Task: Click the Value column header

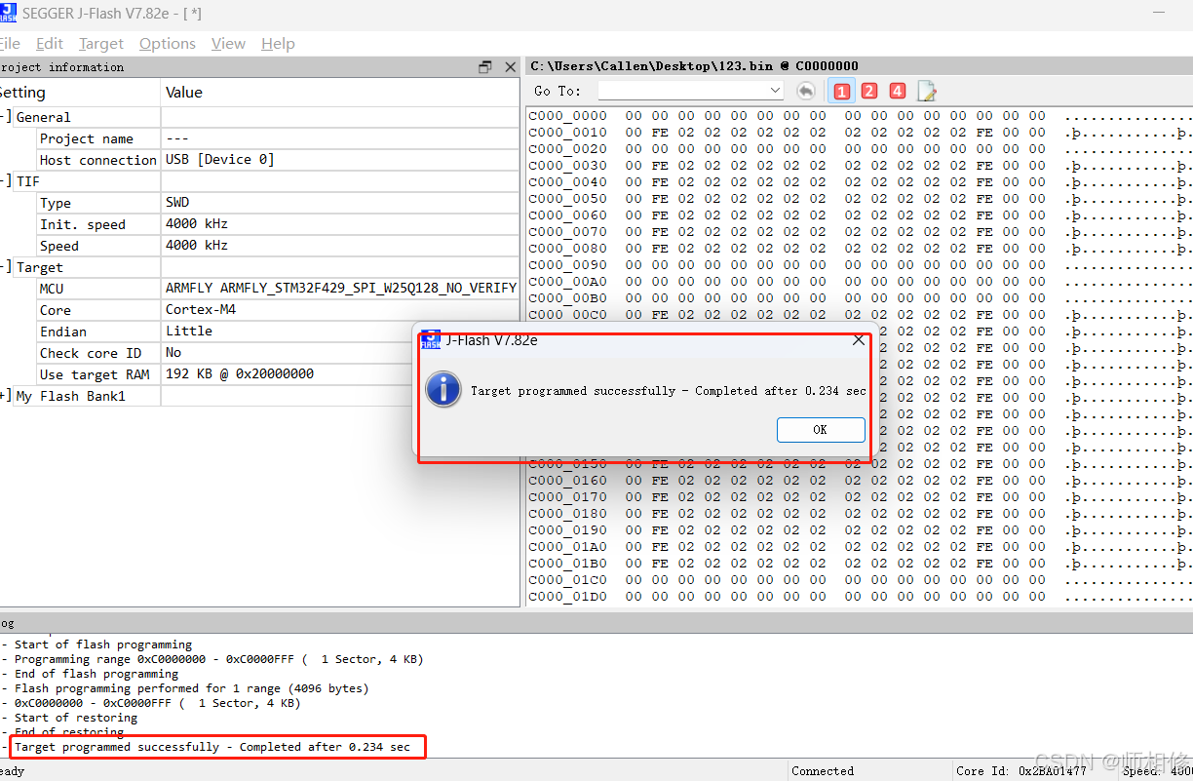Action: coord(184,93)
